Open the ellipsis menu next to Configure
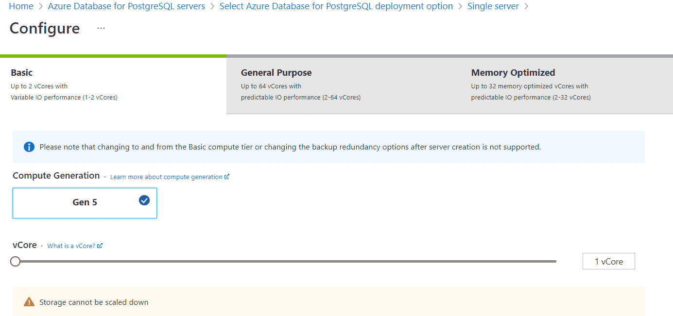 point(101,28)
